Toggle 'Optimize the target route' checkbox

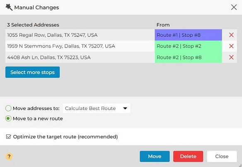(x=8, y=137)
